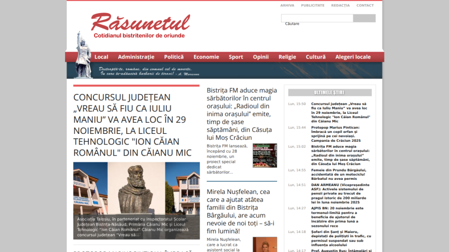The image size is (449, 252).
Task: Open the Arhiva link
Action: click(287, 5)
